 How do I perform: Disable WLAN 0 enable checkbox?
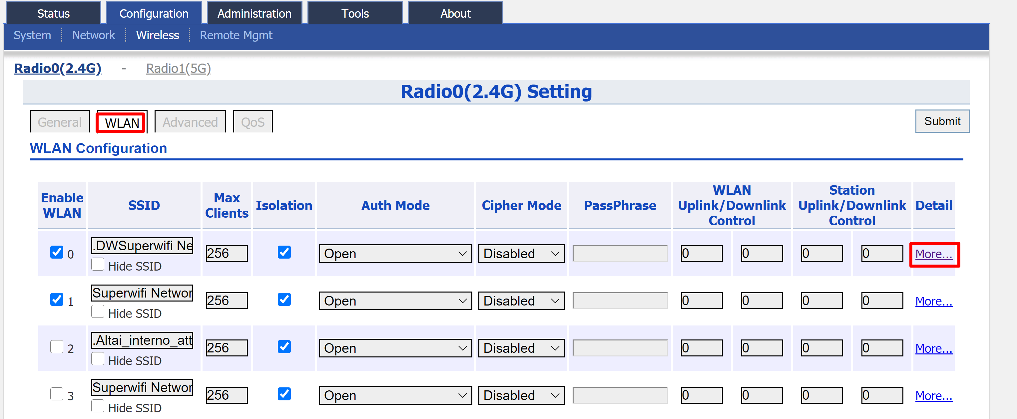(x=56, y=252)
